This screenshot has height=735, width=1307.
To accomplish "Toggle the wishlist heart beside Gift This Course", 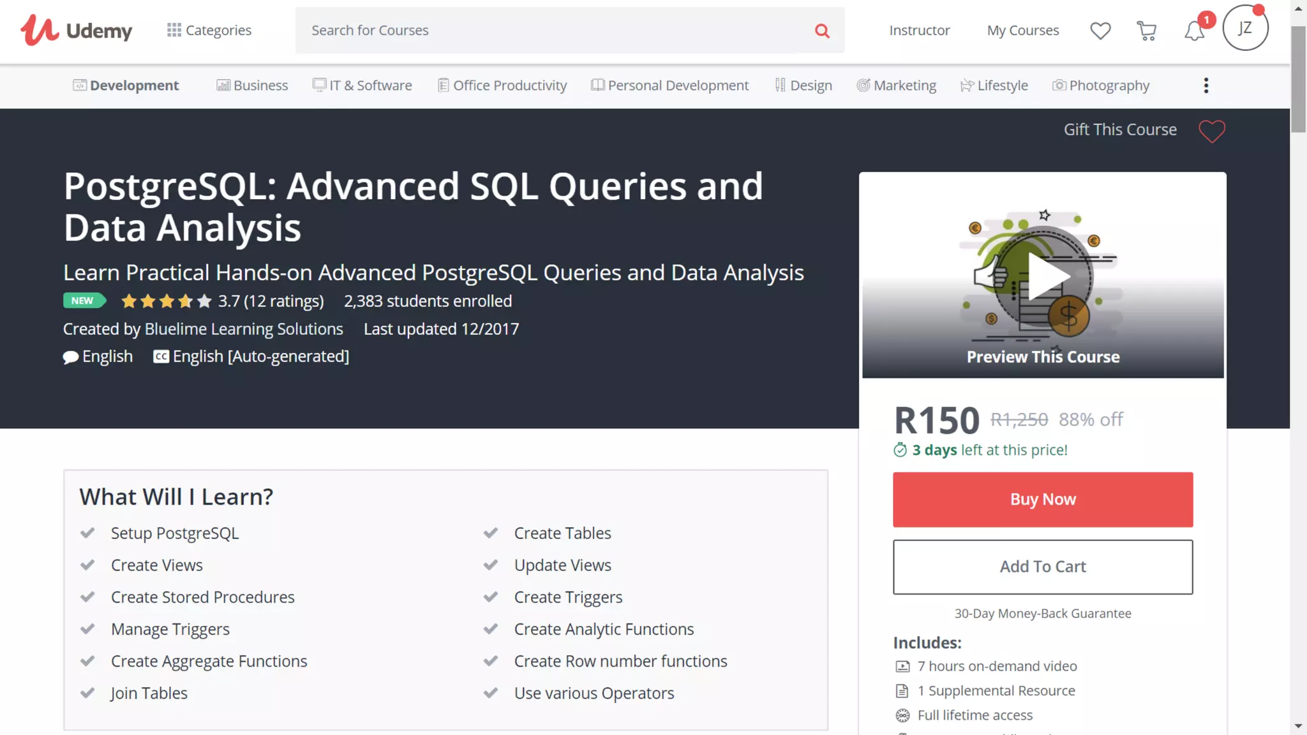I will point(1211,131).
